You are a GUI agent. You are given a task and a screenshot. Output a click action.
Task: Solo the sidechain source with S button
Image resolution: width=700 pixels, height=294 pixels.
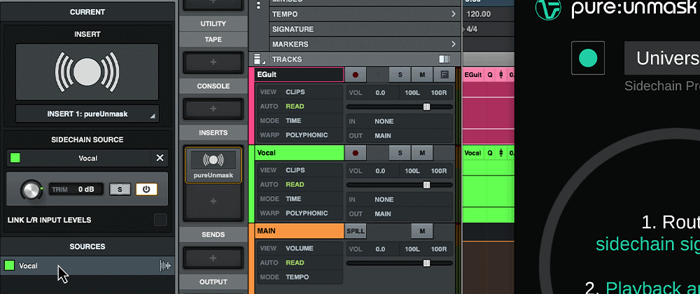(120, 189)
